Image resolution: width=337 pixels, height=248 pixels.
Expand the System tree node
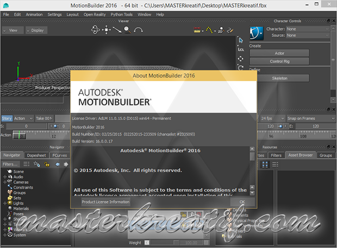[5, 235]
